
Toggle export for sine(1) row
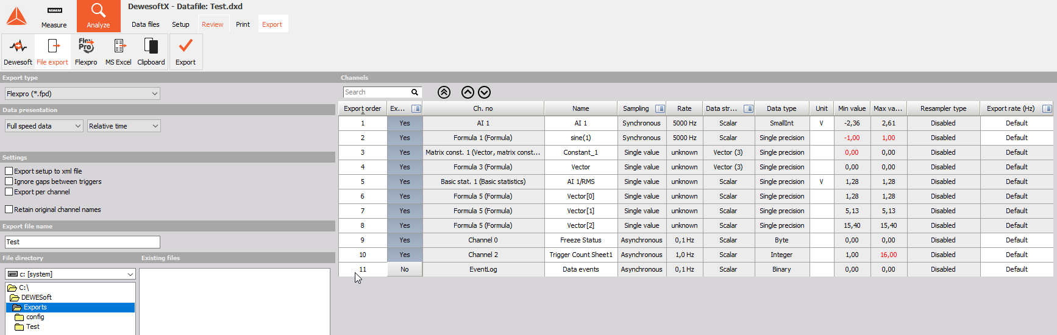coord(405,138)
